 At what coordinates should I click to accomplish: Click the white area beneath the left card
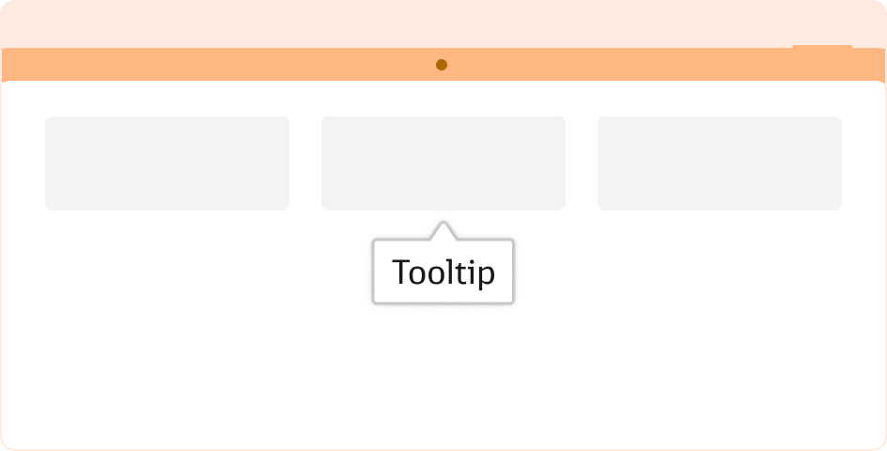[167, 282]
